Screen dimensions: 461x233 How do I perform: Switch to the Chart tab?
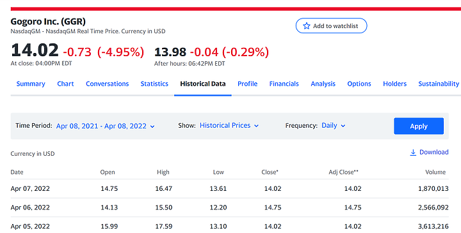point(65,84)
